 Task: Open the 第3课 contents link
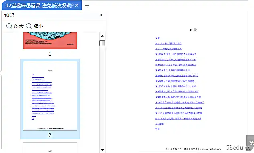[176, 65]
